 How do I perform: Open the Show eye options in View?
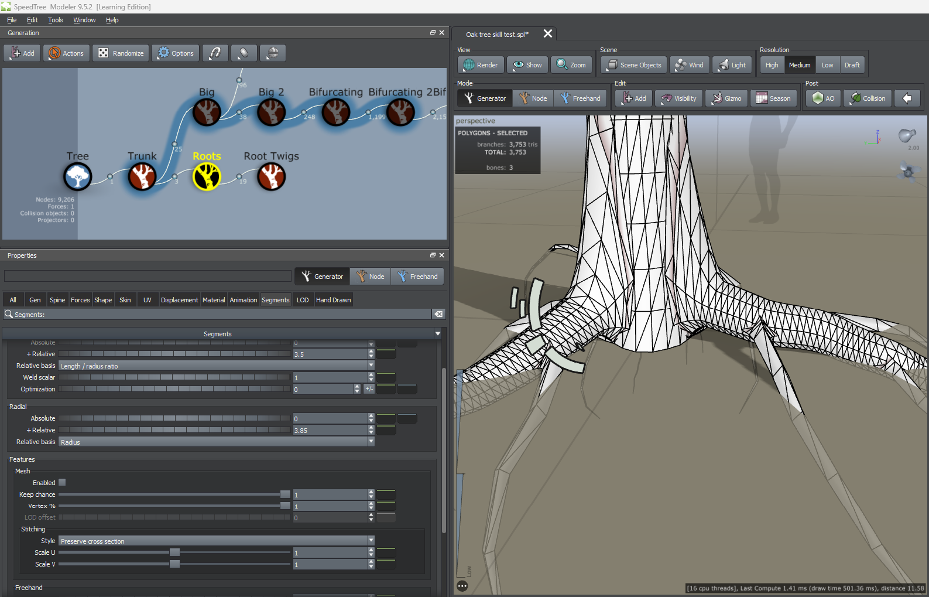click(527, 65)
